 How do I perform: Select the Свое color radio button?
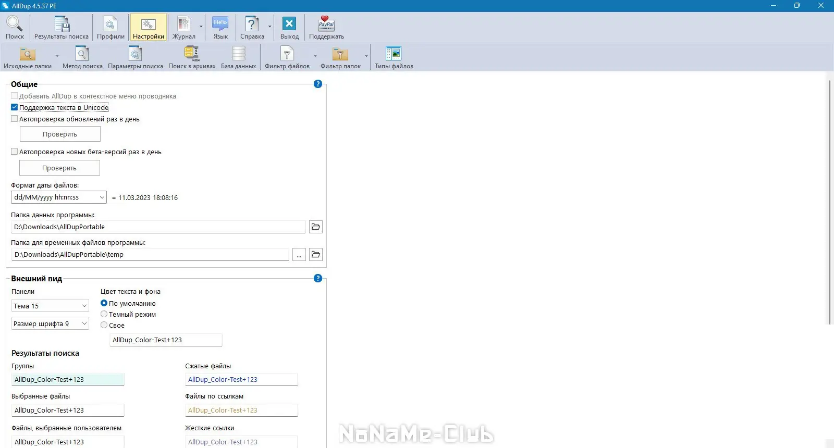[104, 325]
